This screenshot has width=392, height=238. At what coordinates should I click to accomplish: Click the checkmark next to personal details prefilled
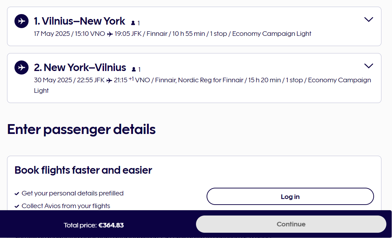pos(17,194)
